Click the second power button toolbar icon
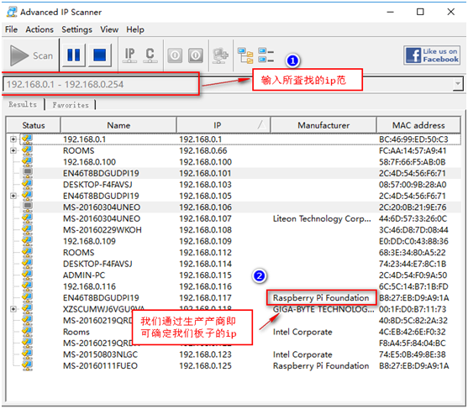 [196, 55]
